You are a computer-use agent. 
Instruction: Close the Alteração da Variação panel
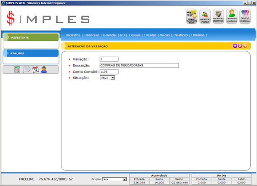point(240,45)
